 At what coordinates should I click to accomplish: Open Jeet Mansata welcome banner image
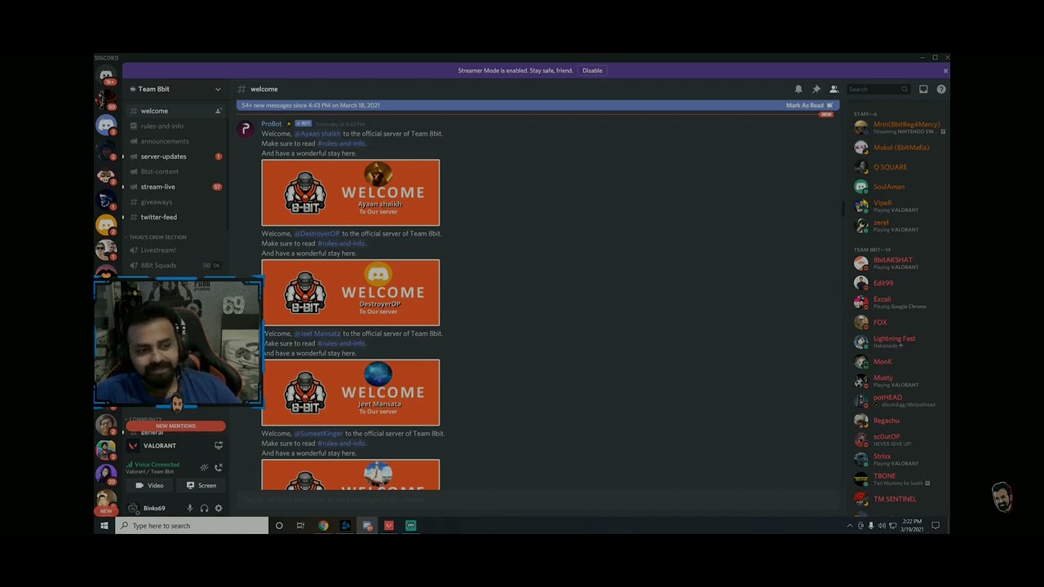coord(351,393)
